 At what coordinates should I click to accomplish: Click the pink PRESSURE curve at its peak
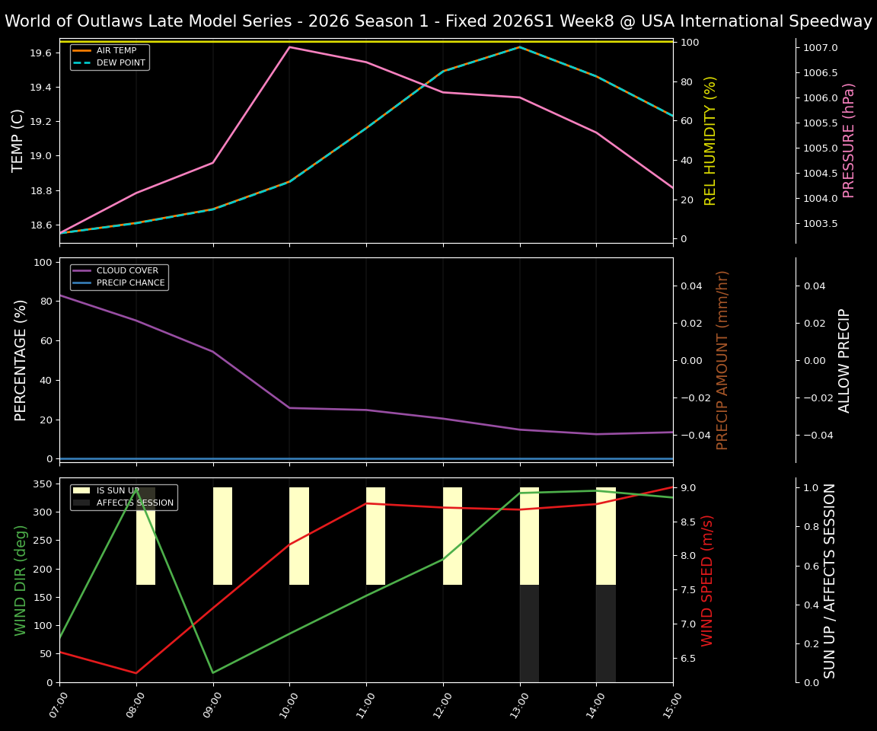(x=291, y=46)
